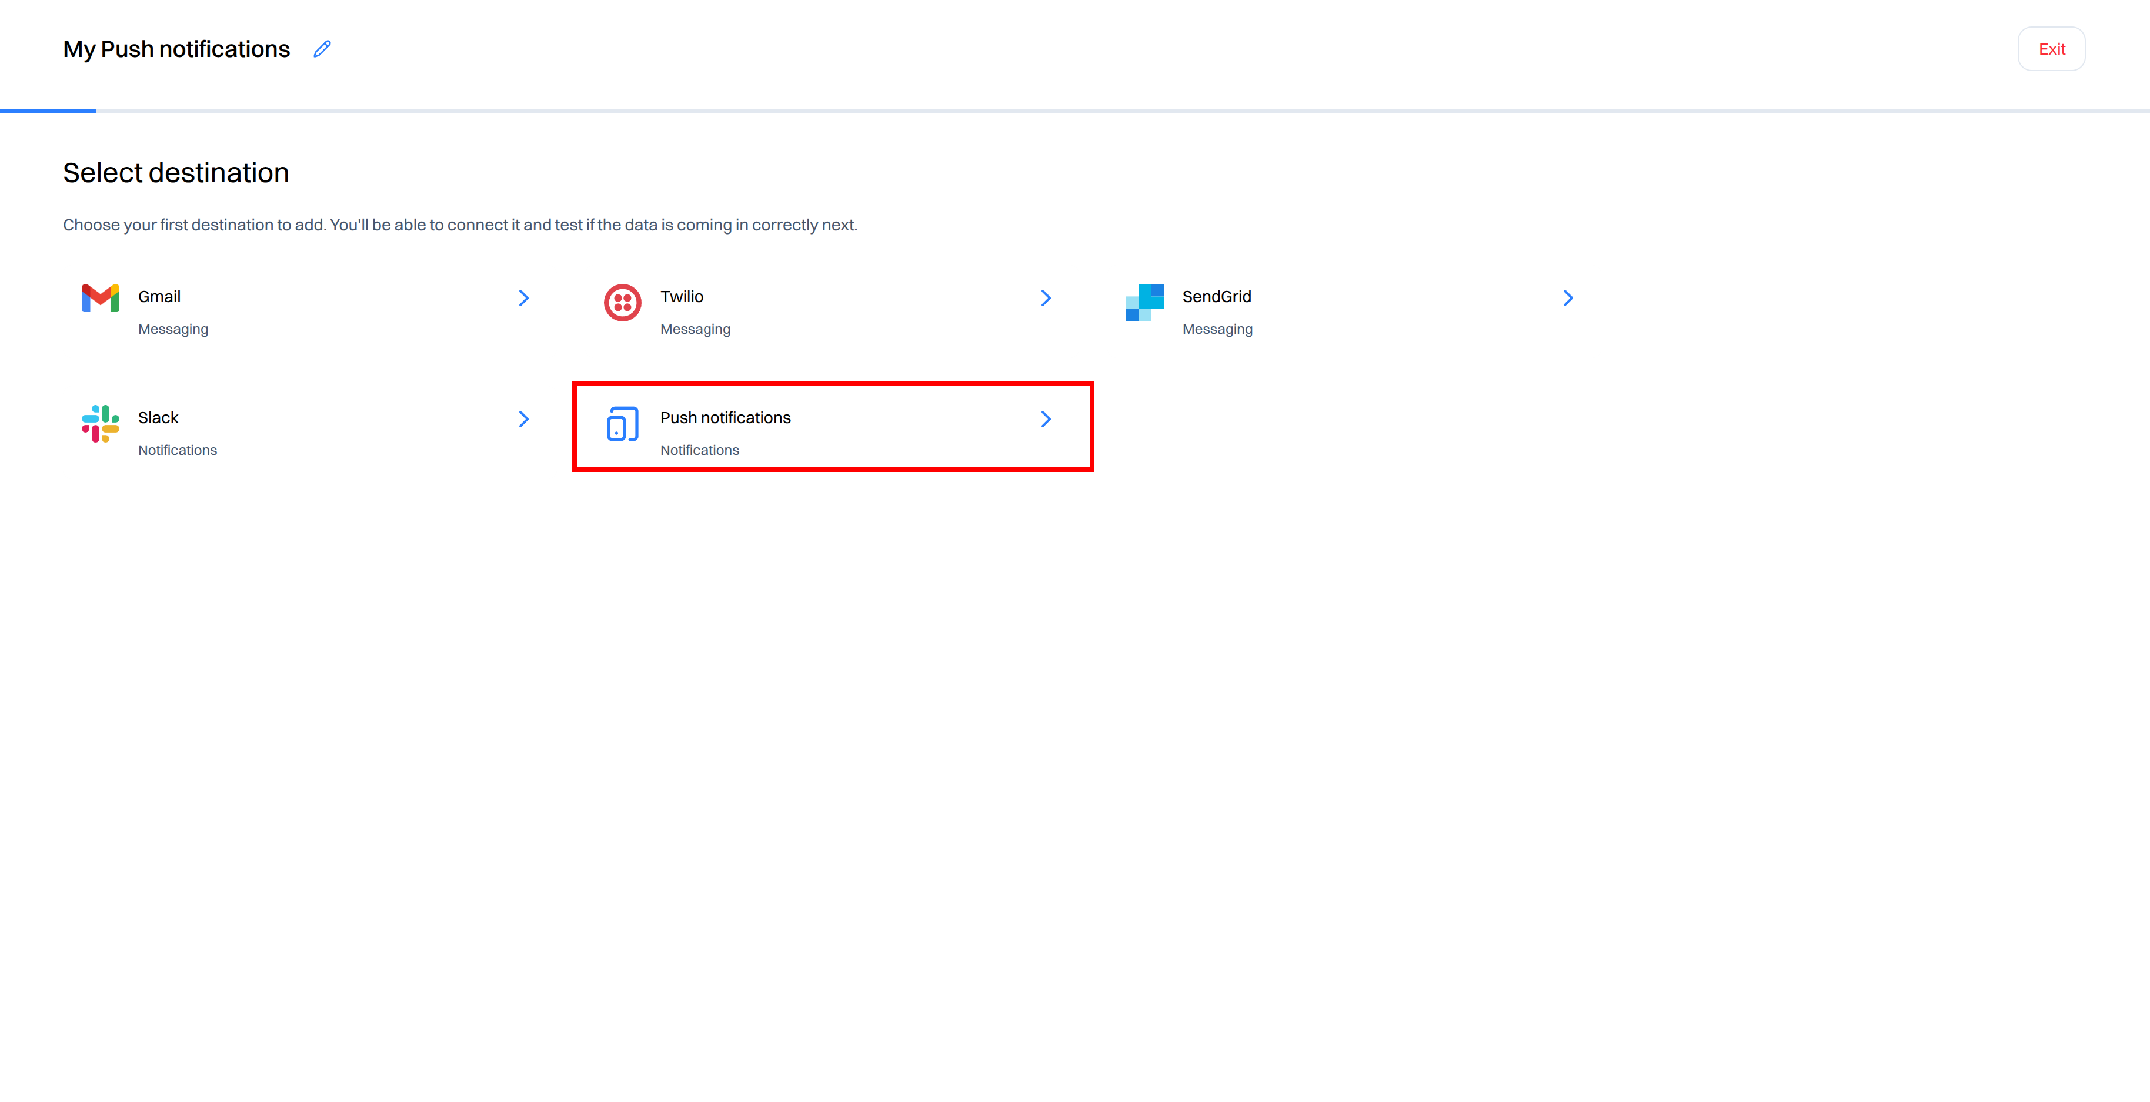The image size is (2150, 1102).
Task: Select the Push notifications destination label
Action: 725,417
